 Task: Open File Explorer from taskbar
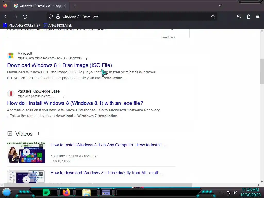tap(87, 192)
